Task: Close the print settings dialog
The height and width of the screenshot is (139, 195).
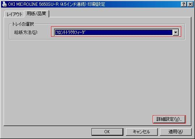Action: (x=190, y=4)
